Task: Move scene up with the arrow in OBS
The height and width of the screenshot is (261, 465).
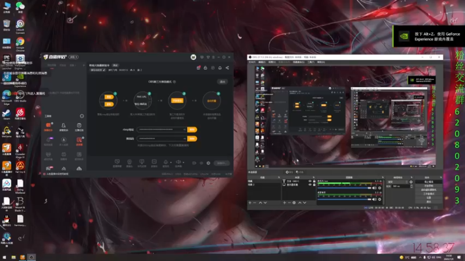Action: (260, 202)
